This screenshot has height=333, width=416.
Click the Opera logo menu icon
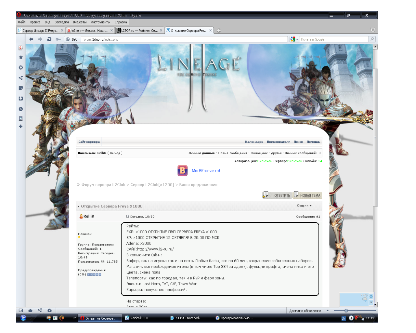(x=19, y=15)
